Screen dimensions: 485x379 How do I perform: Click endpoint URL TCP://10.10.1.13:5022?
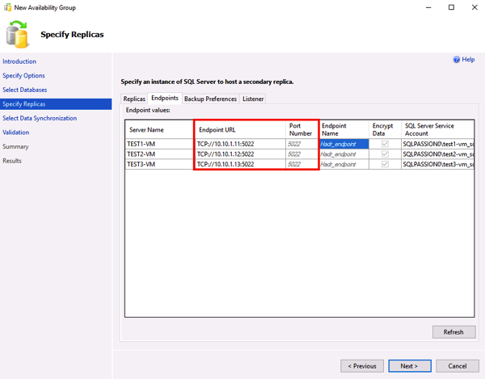(240, 165)
